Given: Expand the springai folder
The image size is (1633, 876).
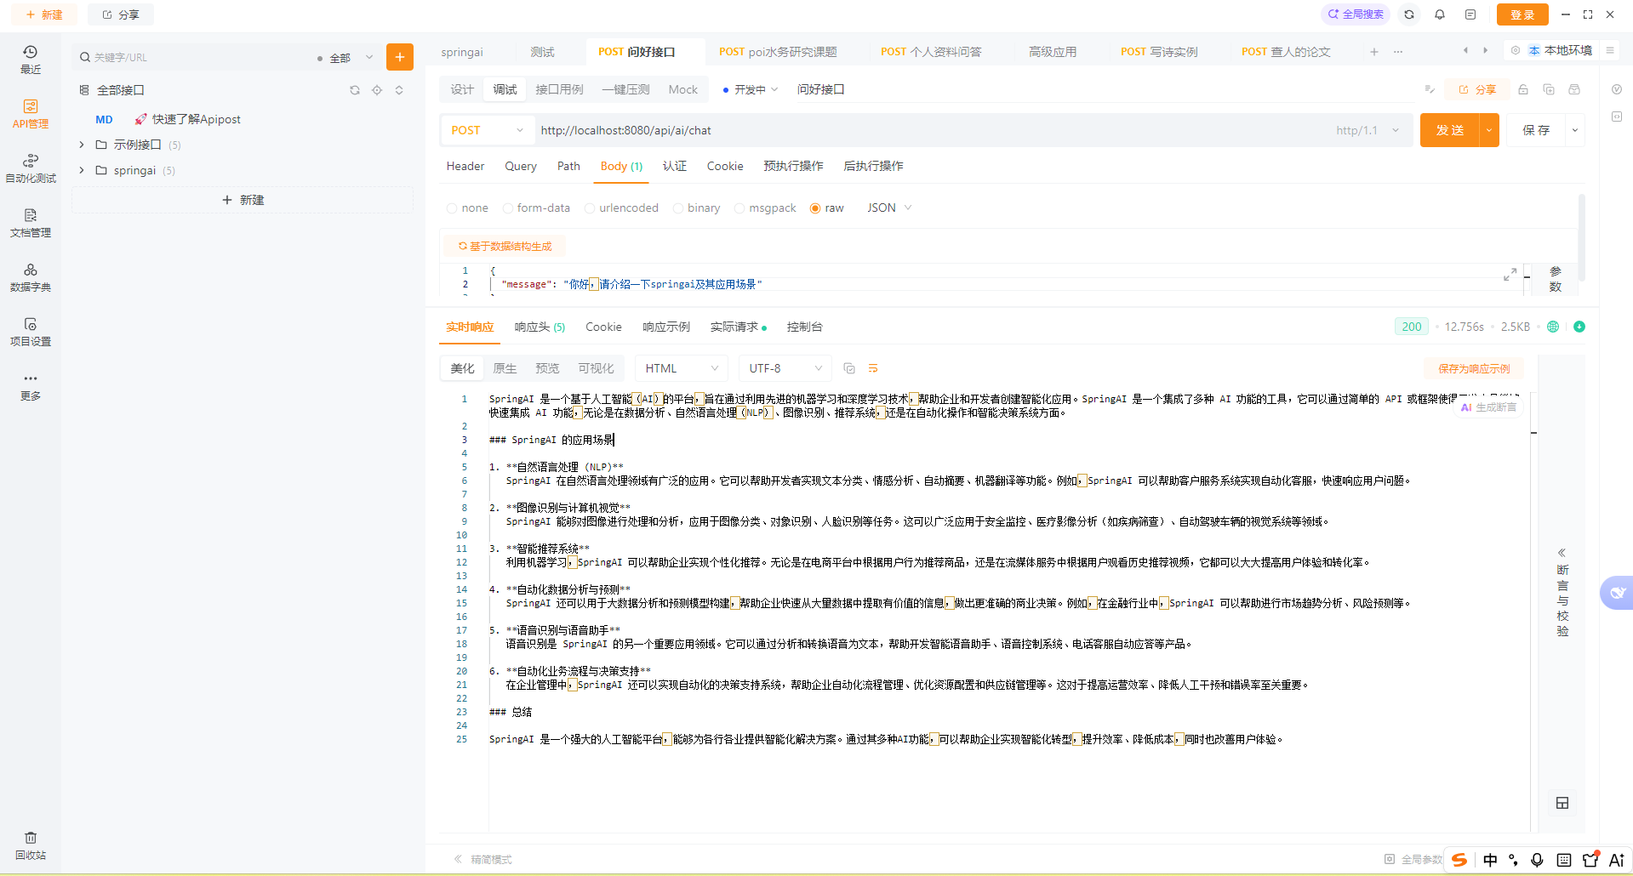Looking at the screenshot, I should [82, 170].
